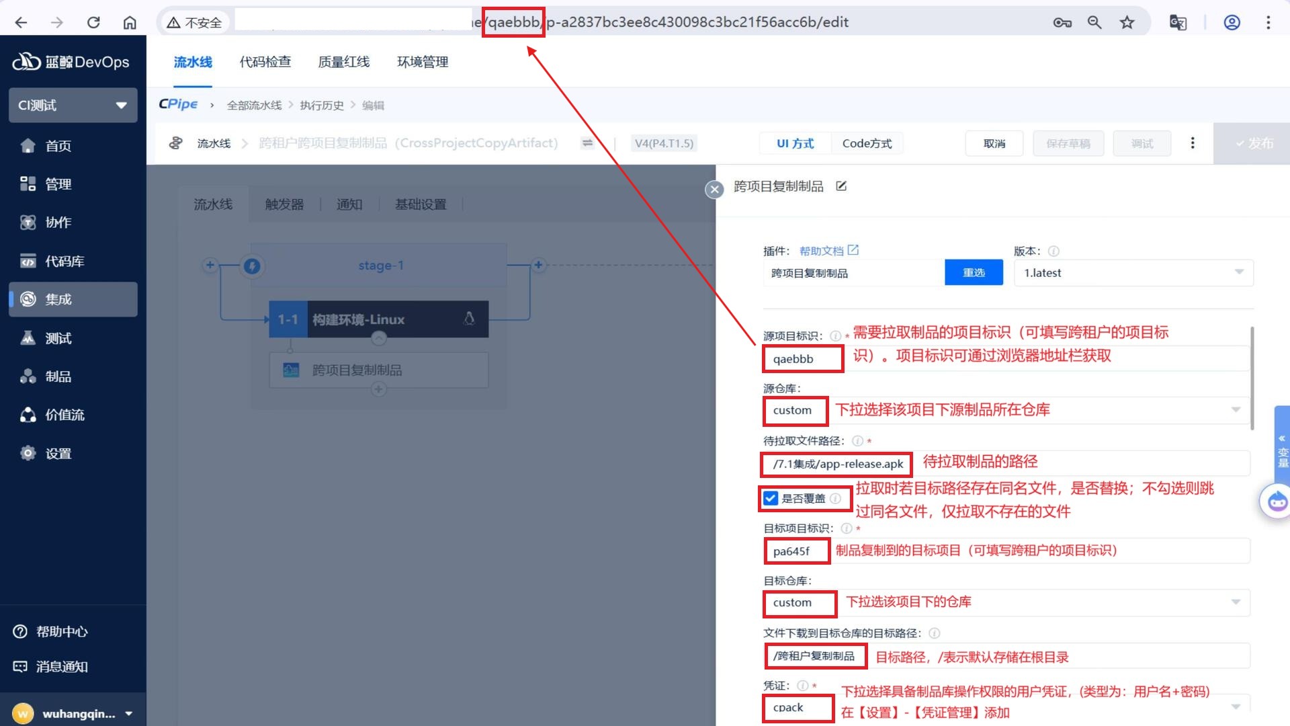Open 帮助中心 help icon in sidebar
1290x726 pixels.
point(20,631)
